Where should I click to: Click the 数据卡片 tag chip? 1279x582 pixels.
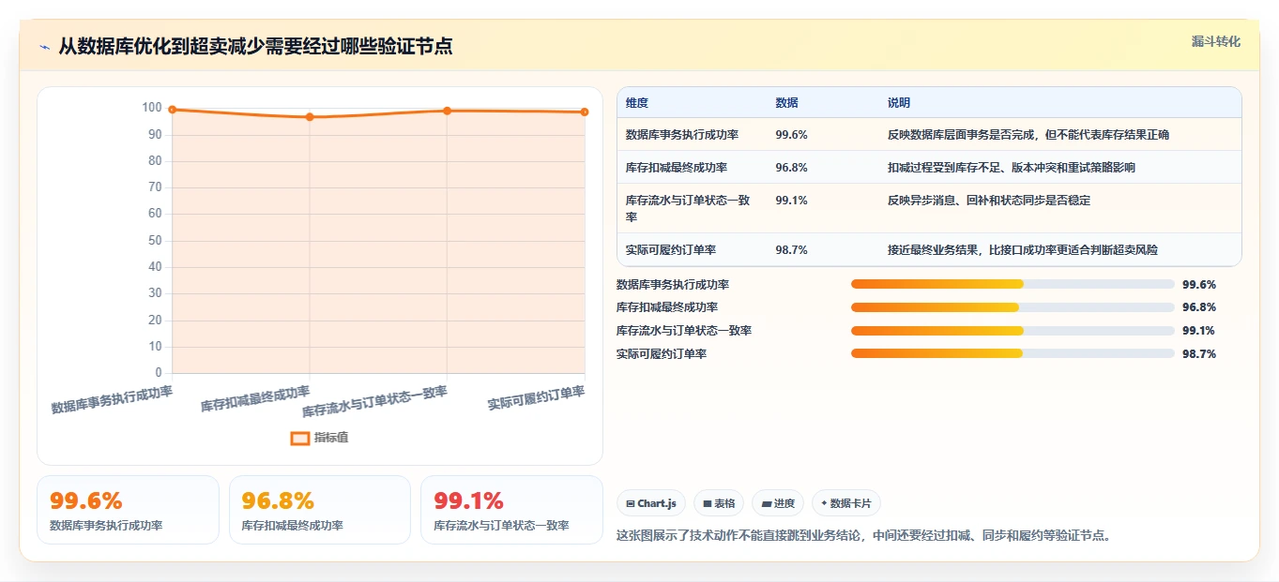point(846,503)
